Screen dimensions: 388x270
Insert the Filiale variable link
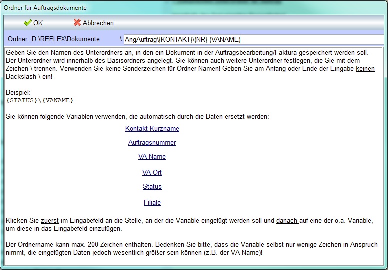152,202
